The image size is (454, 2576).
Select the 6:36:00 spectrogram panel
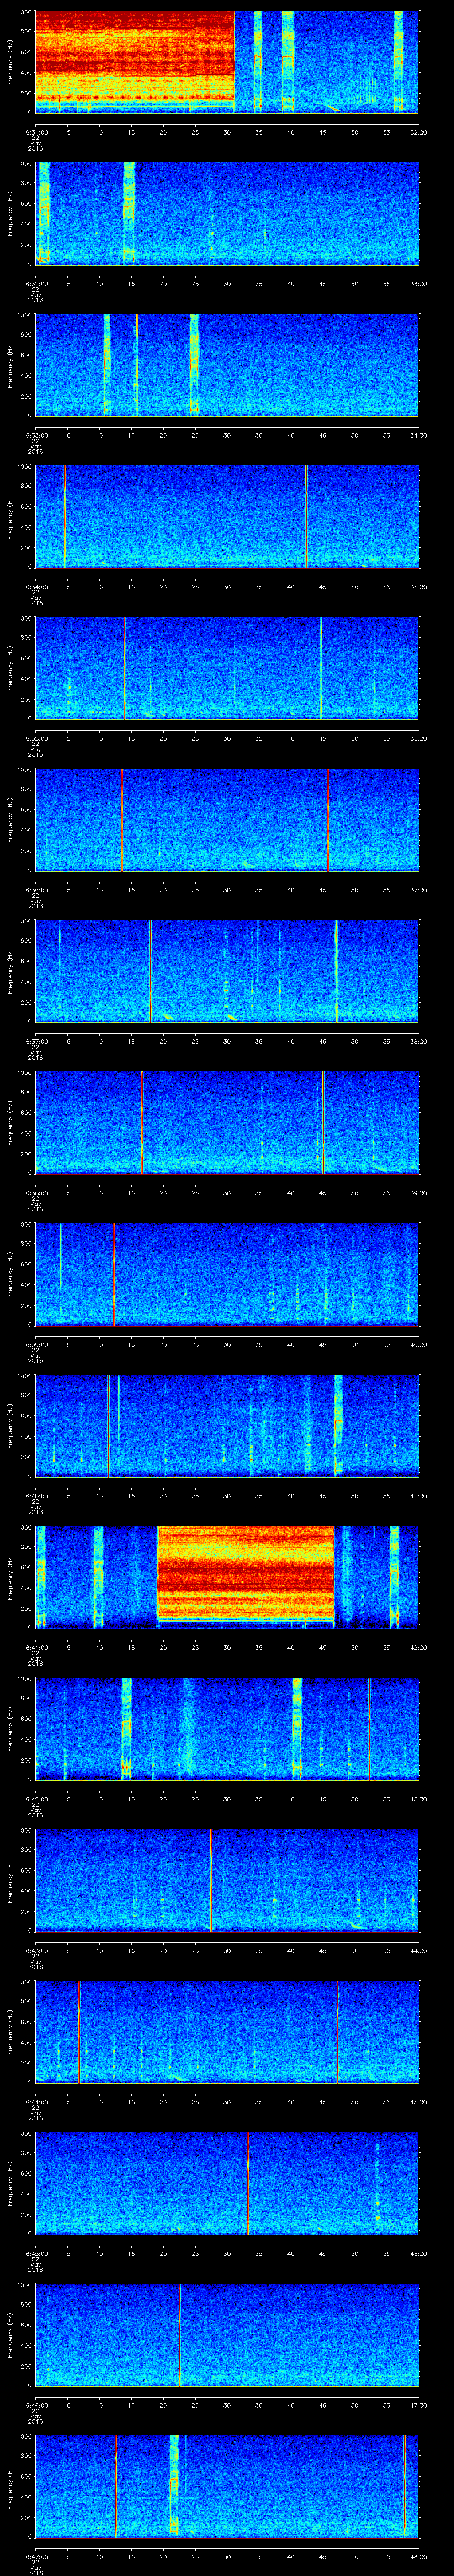[x=227, y=820]
